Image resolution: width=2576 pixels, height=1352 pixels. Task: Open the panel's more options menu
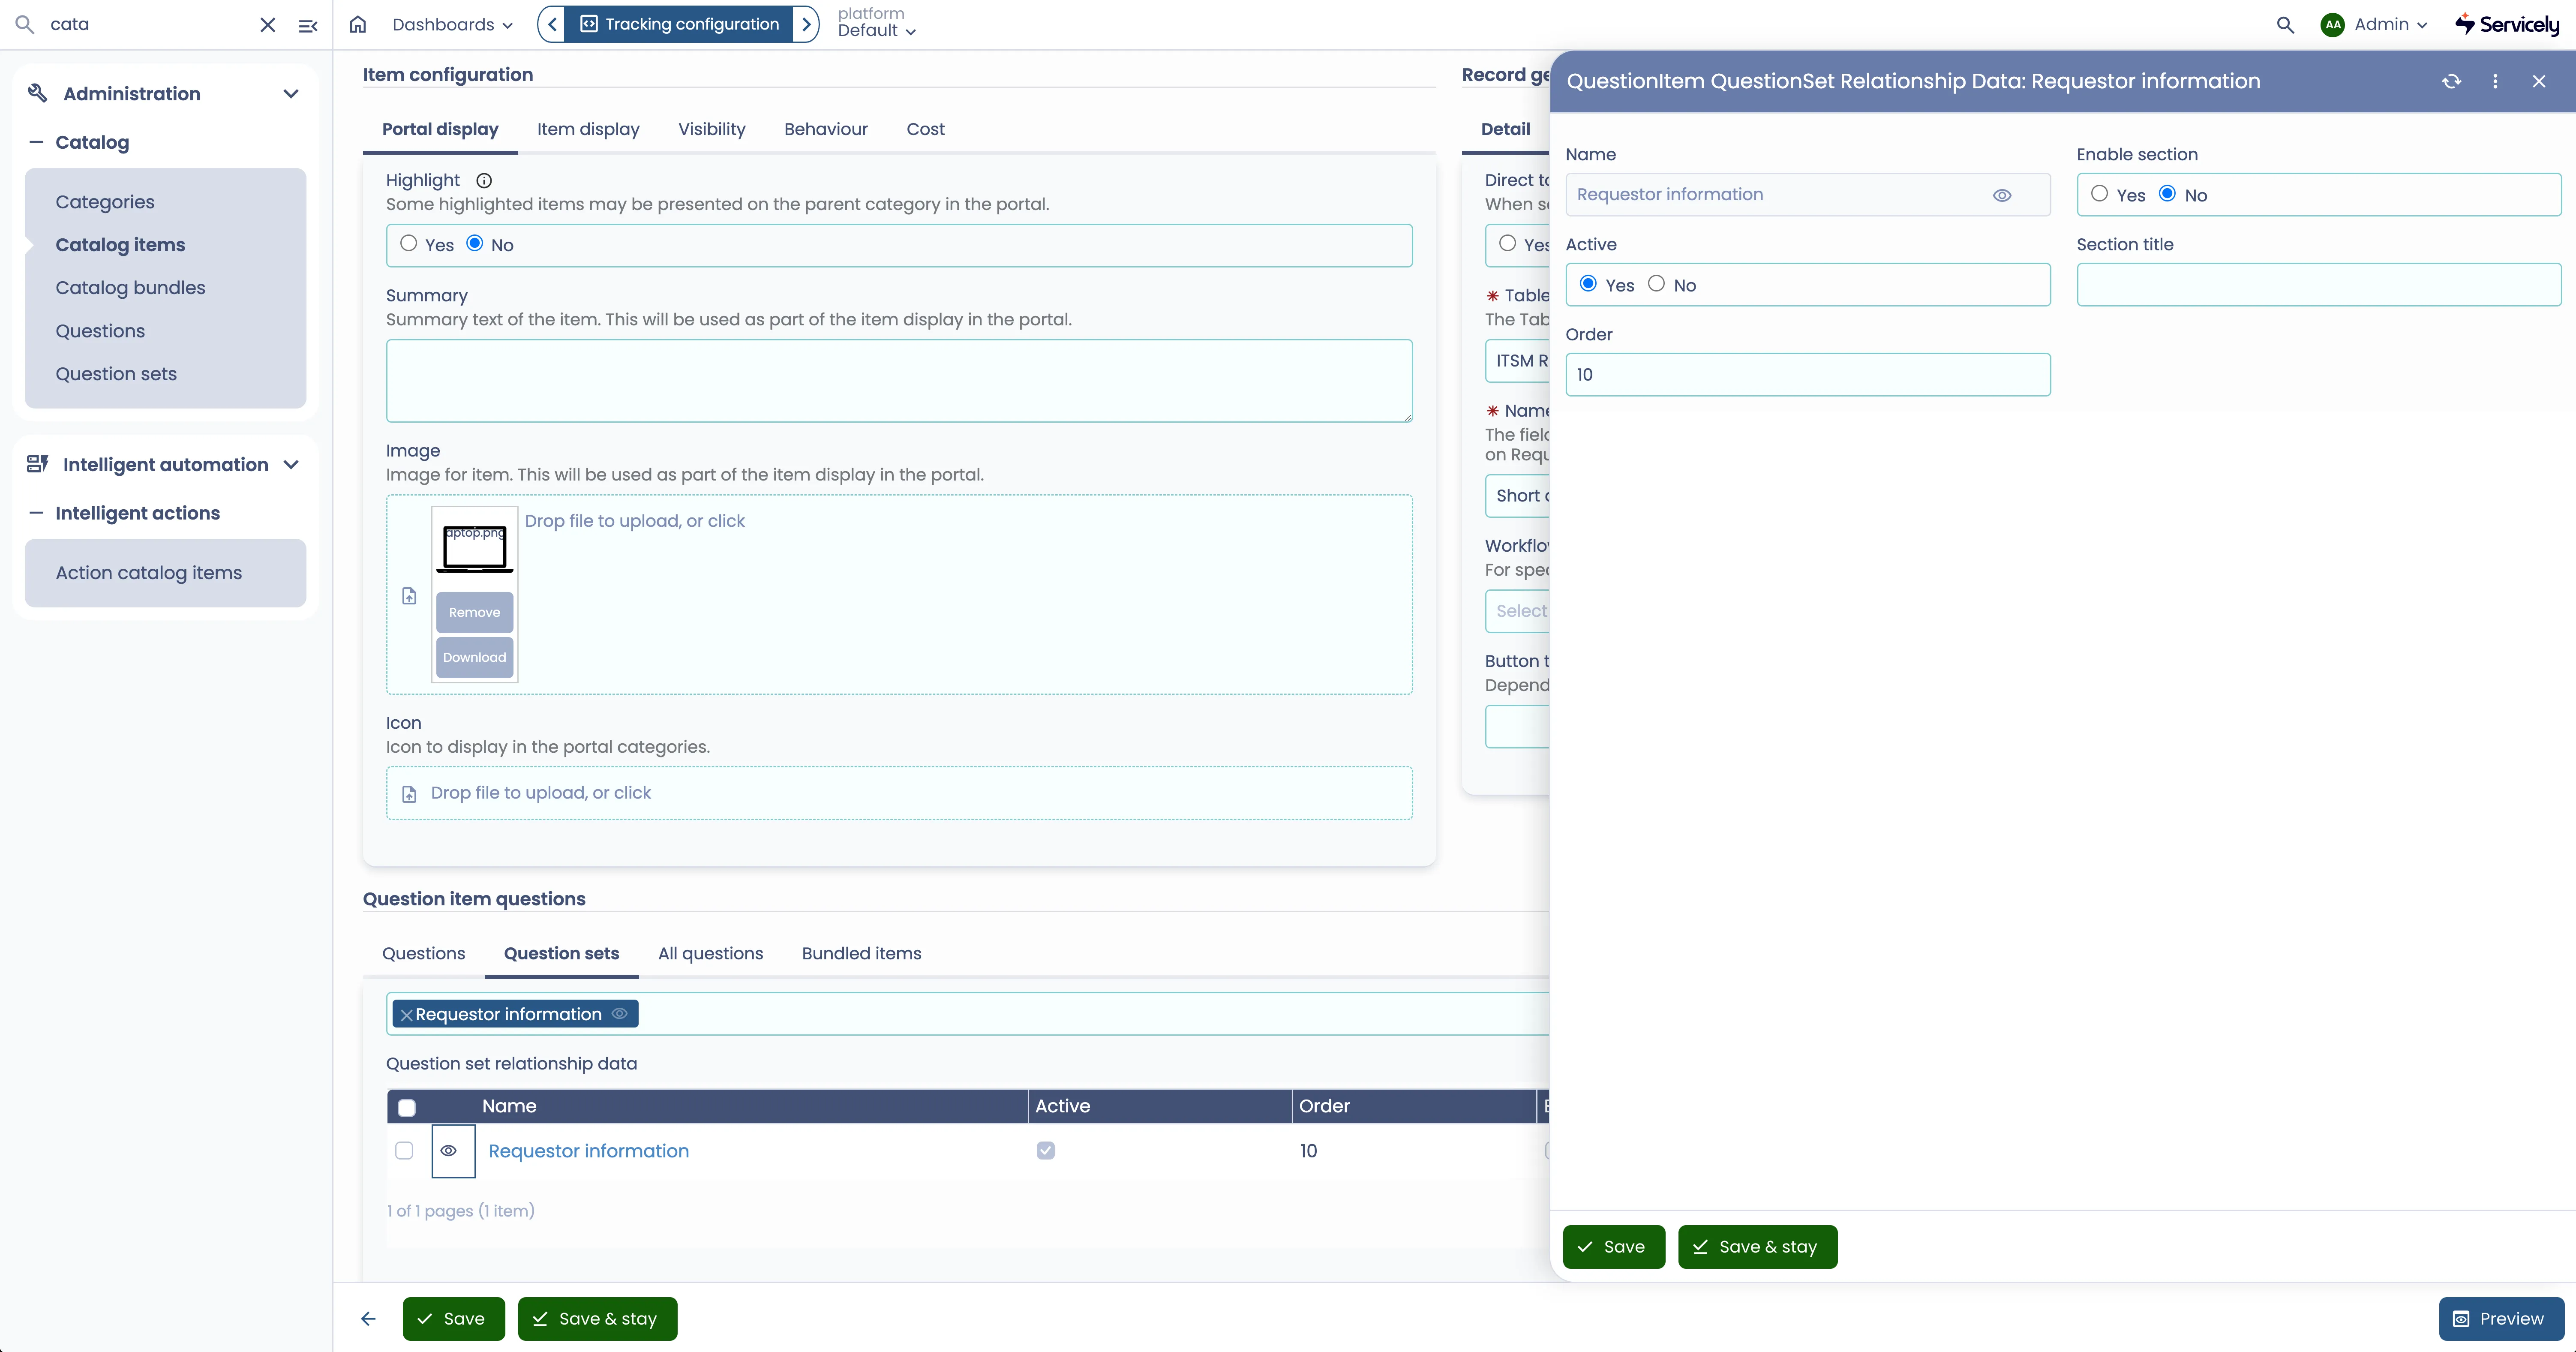tap(2495, 81)
